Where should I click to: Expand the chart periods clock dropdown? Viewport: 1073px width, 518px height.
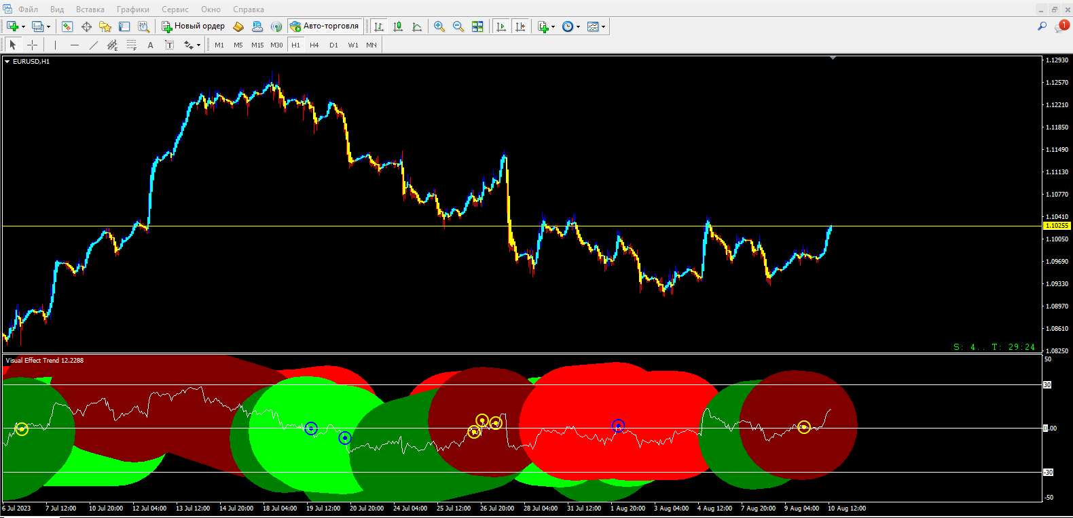pyautogui.click(x=578, y=27)
